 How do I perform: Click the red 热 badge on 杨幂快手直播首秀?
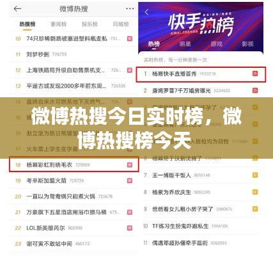click(x=255, y=74)
